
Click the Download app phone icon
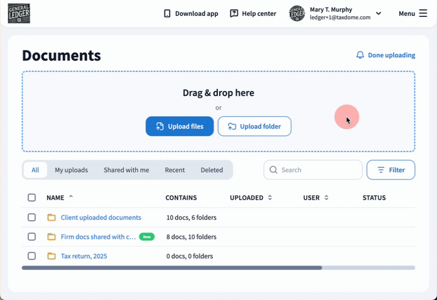[167, 14]
